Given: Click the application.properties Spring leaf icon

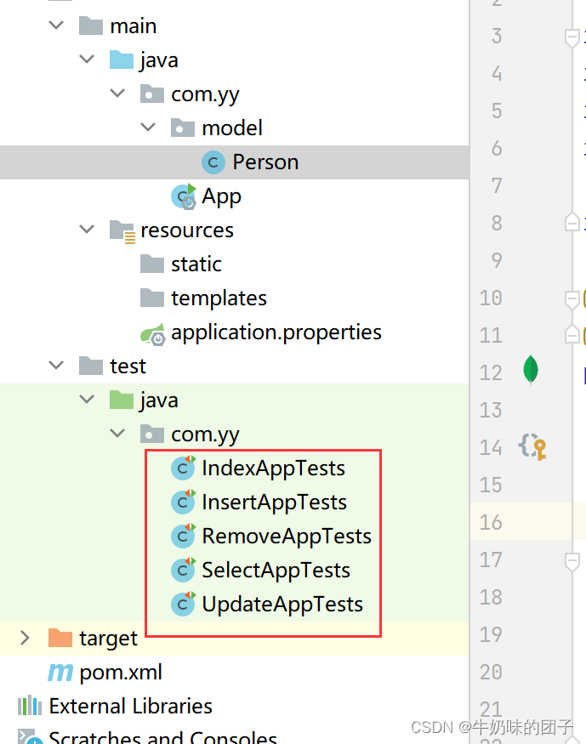Looking at the screenshot, I should click(x=153, y=333).
